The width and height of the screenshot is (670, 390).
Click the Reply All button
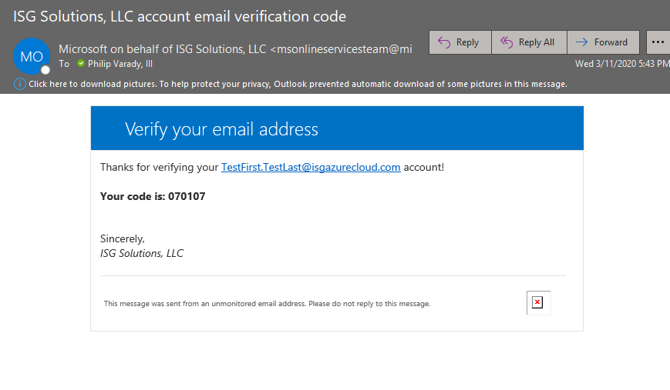pyautogui.click(x=530, y=42)
